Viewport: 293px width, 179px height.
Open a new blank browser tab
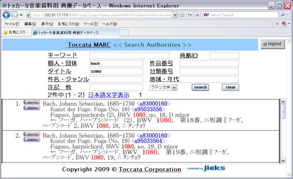124,33
